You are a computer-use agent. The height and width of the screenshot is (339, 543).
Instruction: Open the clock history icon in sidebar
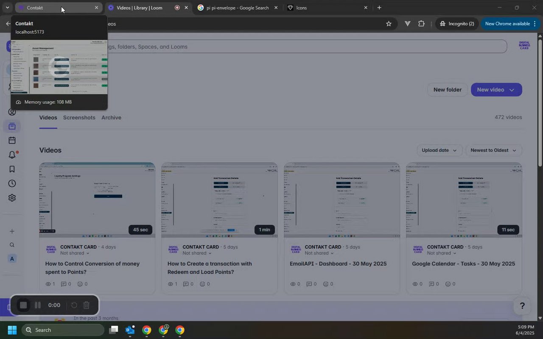[12, 183]
